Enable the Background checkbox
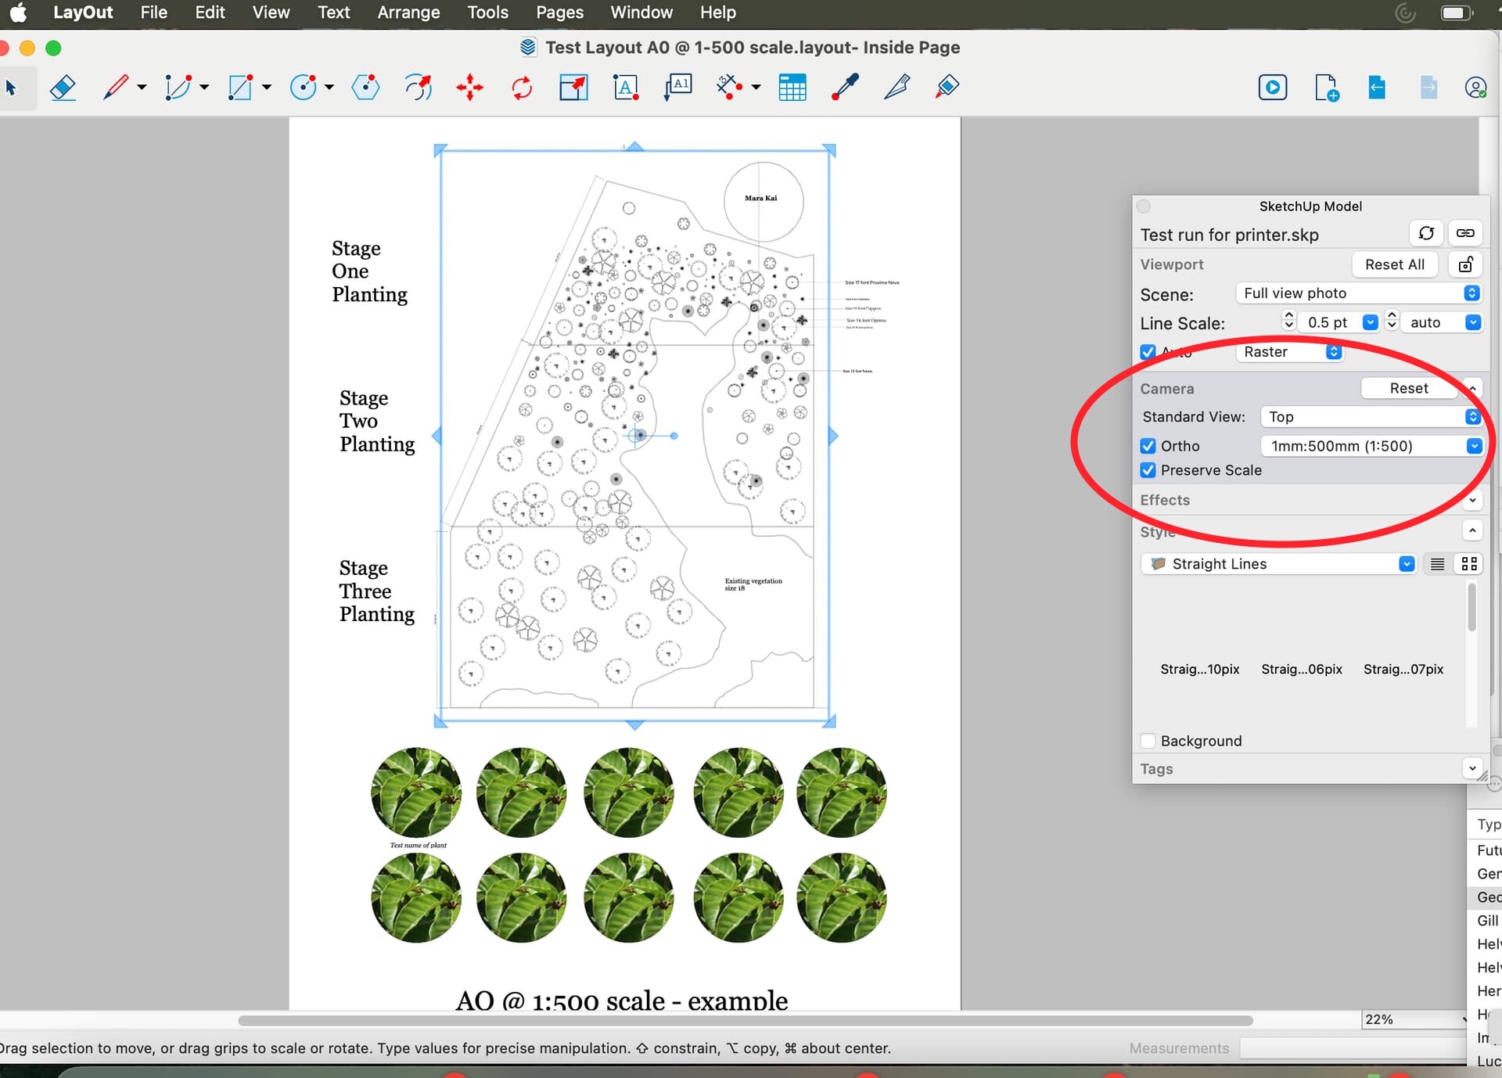Screen dimensions: 1502x1078 coord(1148,741)
